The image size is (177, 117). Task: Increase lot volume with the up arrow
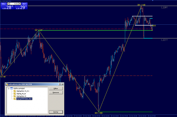[x=20, y=4]
